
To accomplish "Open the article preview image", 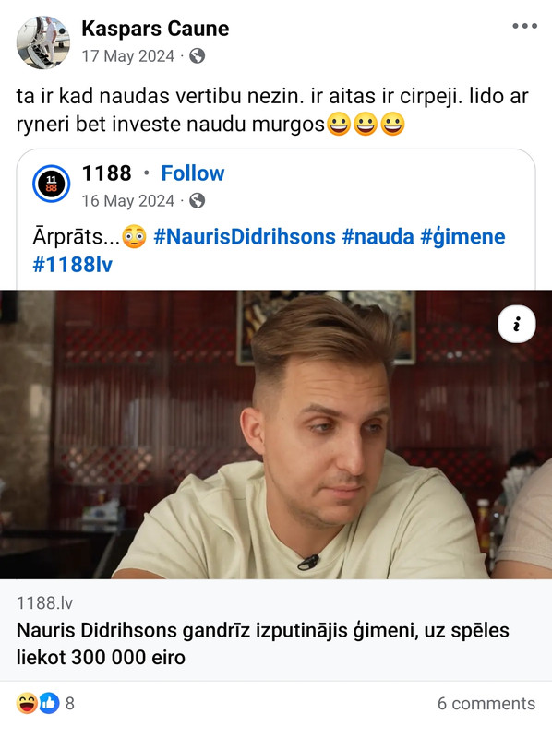I will 276,434.
